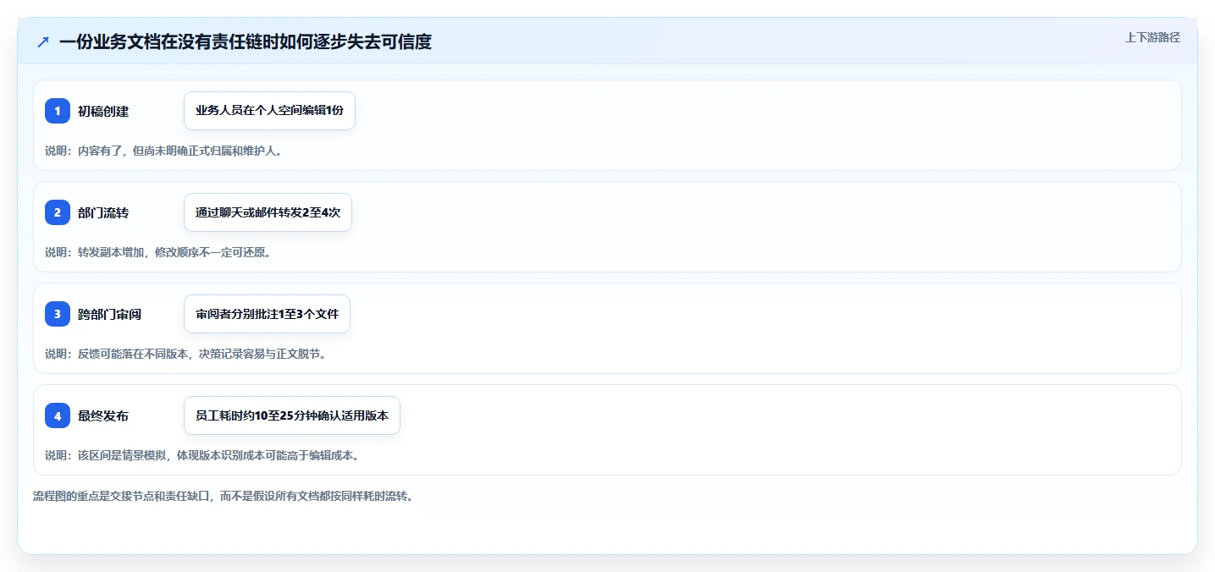Click the title 一份业务文档在没有责任链时如何逐步失去可信度
Image resolution: width=1215 pixels, height=572 pixels.
(x=246, y=41)
